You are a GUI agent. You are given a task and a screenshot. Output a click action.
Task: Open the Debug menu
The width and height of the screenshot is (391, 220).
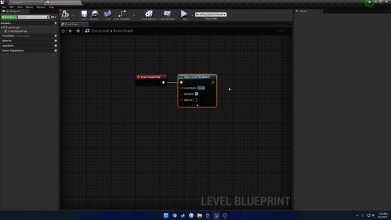(x=29, y=7)
